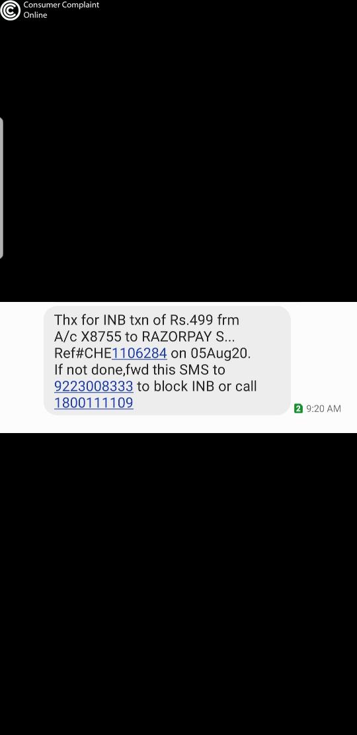Open the Consumer Complaint Online watermark text
The height and width of the screenshot is (735, 357).
point(61,10)
